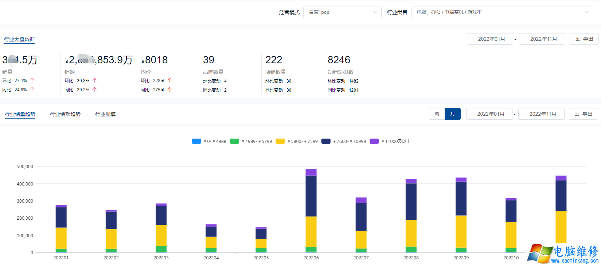
Task: Select the 周 weekly view toggle
Action: click(437, 114)
